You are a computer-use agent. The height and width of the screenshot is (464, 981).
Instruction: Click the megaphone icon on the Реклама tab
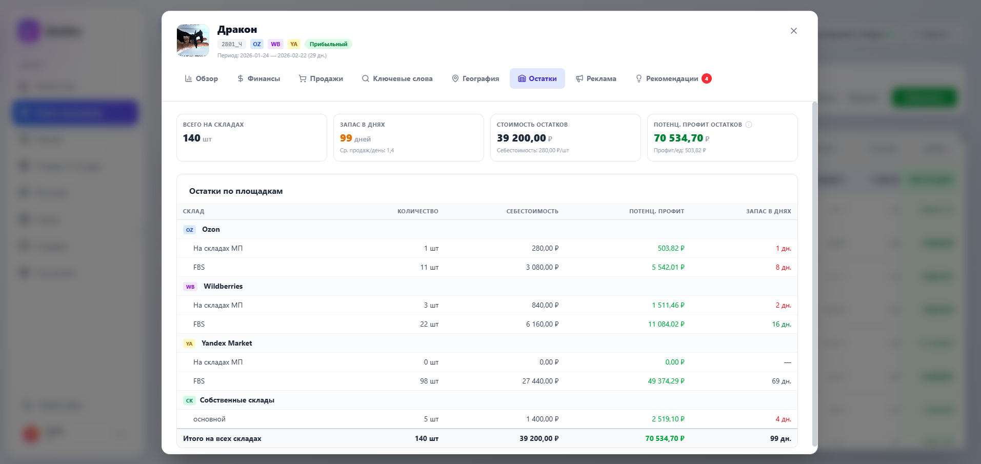(579, 78)
